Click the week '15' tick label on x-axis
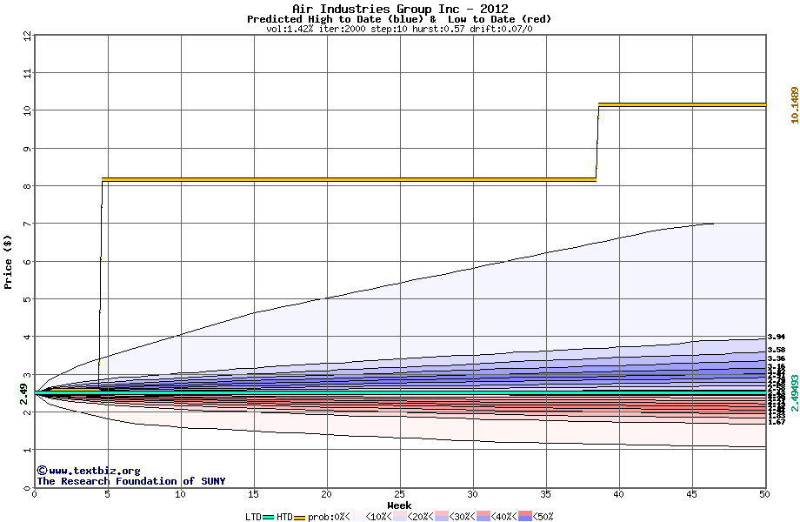Image resolution: width=800 pixels, height=522 pixels. tap(254, 494)
